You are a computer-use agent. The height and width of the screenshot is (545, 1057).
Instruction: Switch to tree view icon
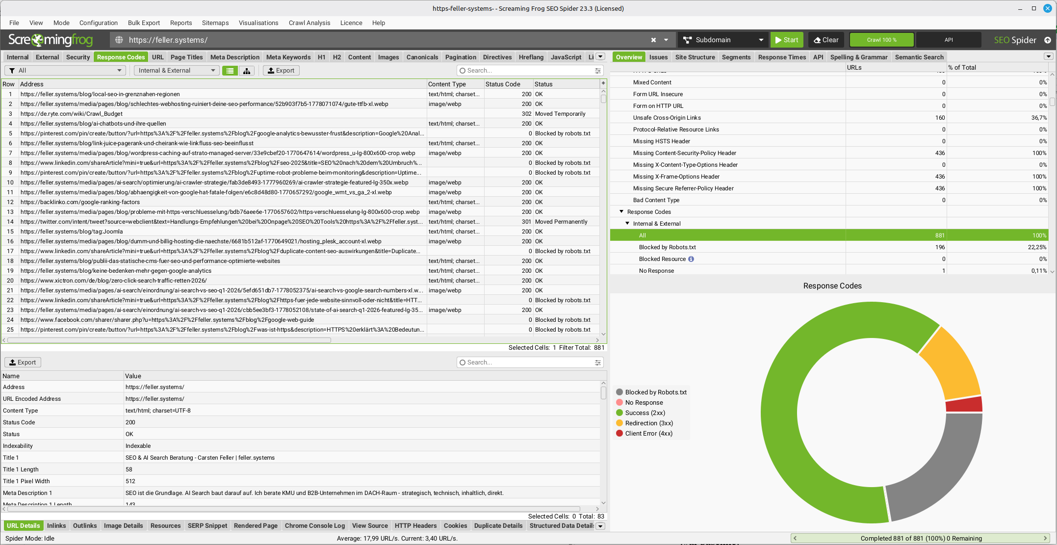pyautogui.click(x=247, y=71)
